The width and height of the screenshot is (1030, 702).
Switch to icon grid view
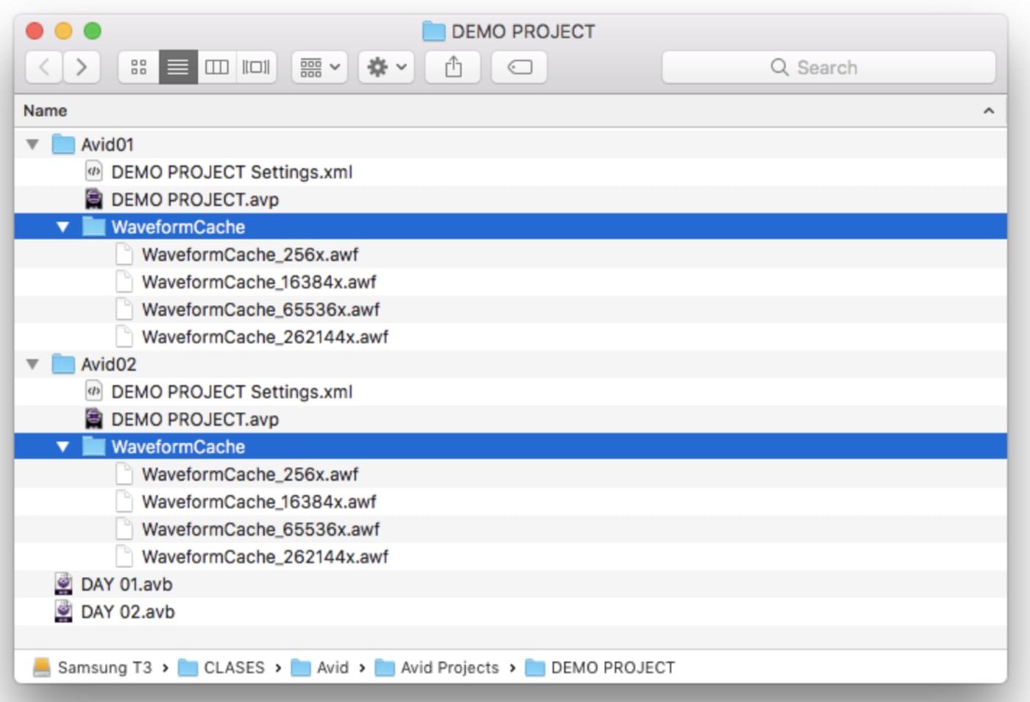[x=138, y=67]
